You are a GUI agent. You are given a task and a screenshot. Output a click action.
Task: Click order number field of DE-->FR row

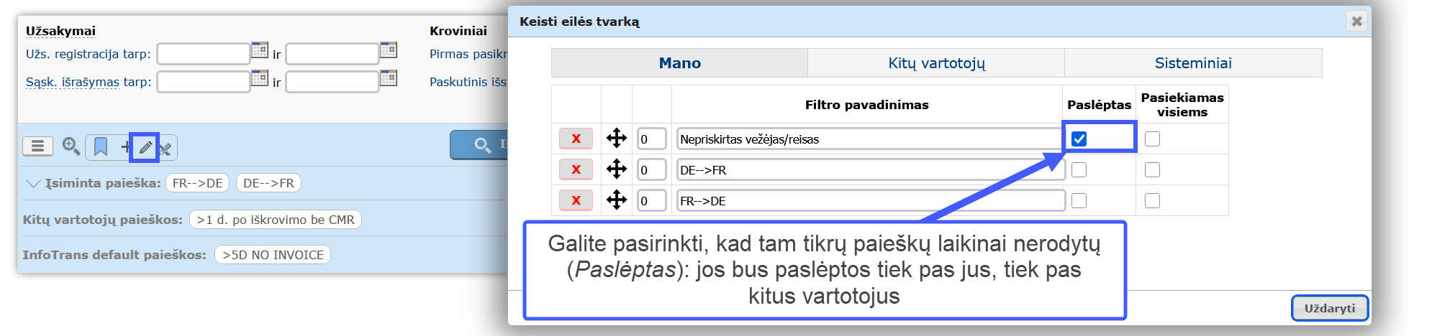coord(651,169)
